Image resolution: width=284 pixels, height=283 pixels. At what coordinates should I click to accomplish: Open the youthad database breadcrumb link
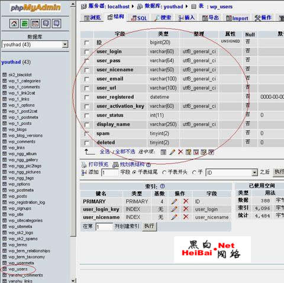point(173,7)
